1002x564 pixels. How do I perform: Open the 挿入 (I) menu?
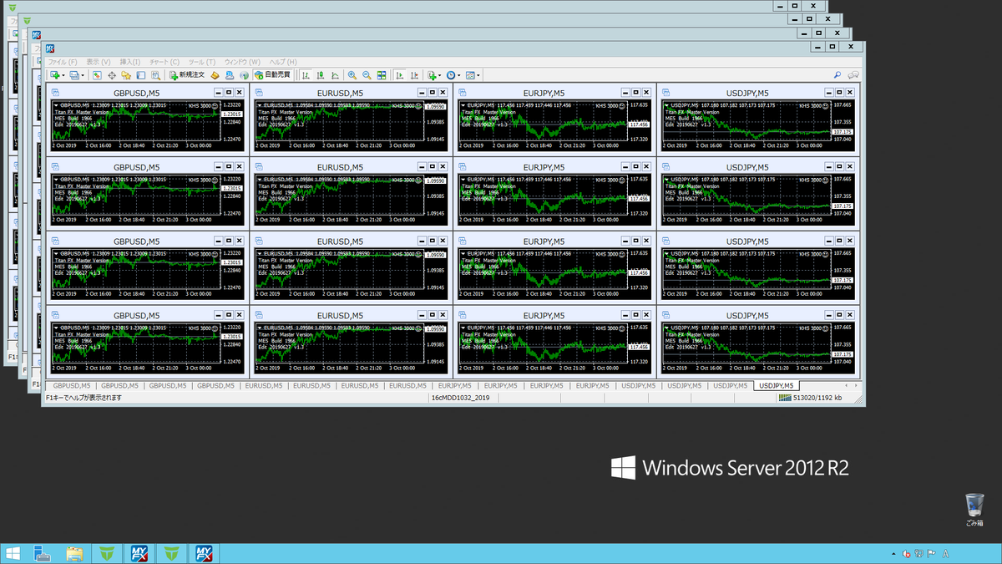(131, 62)
